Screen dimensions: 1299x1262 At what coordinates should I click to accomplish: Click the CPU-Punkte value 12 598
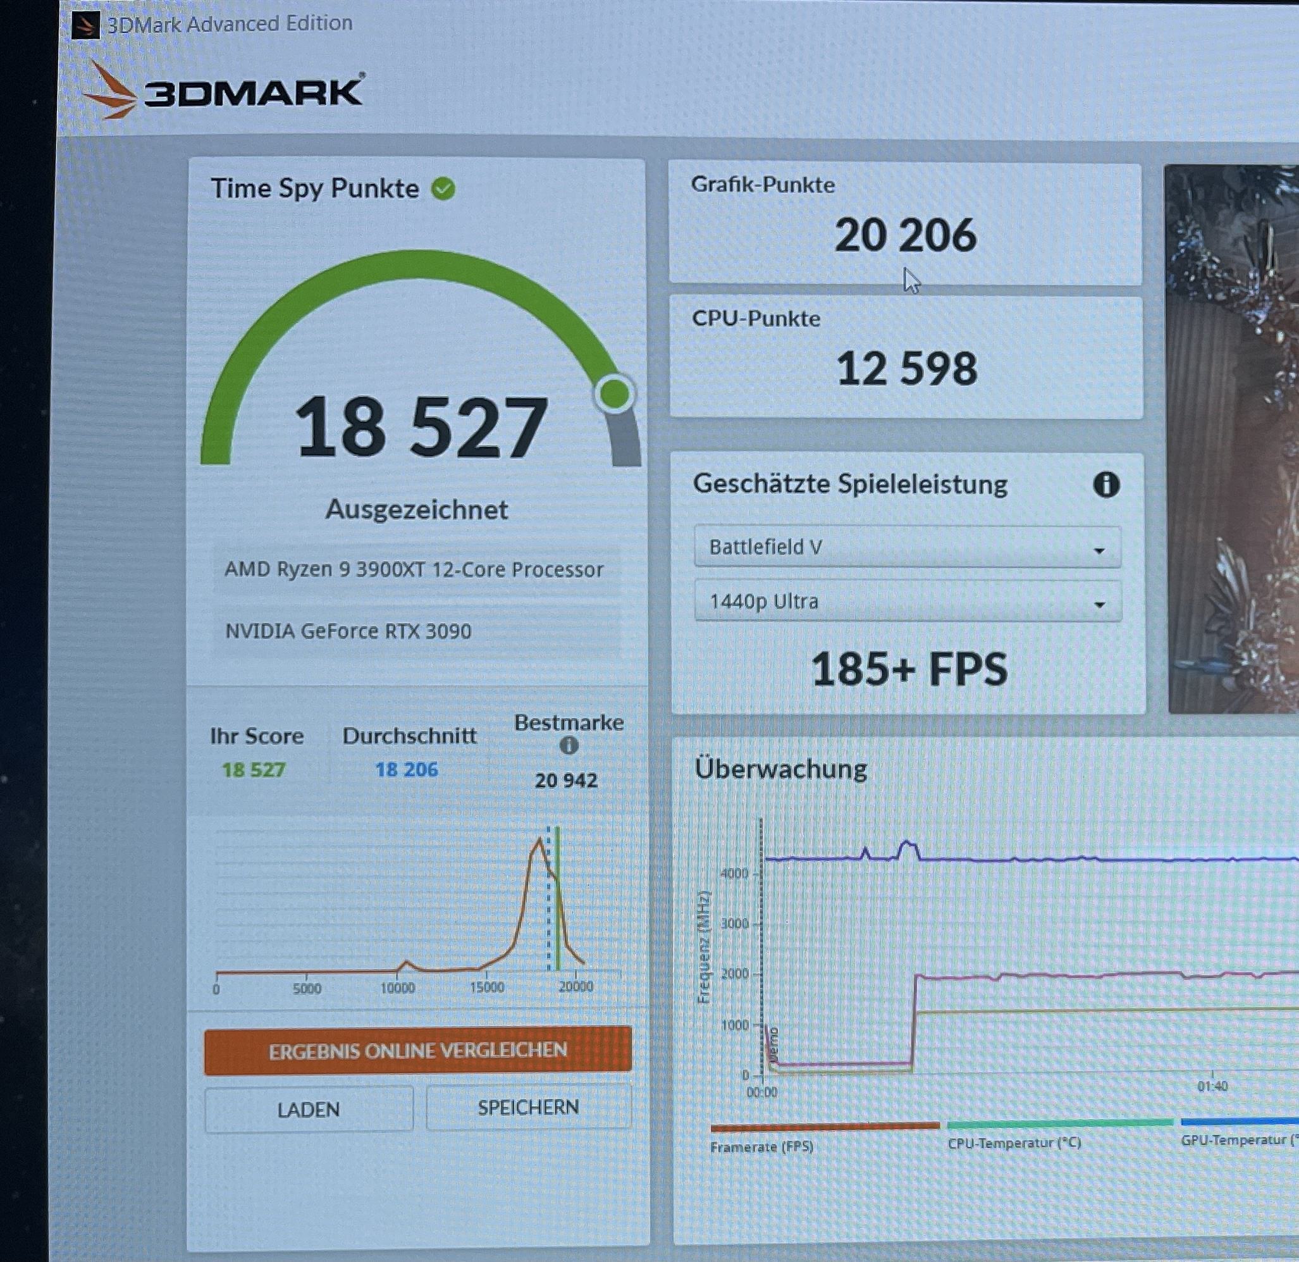(906, 368)
